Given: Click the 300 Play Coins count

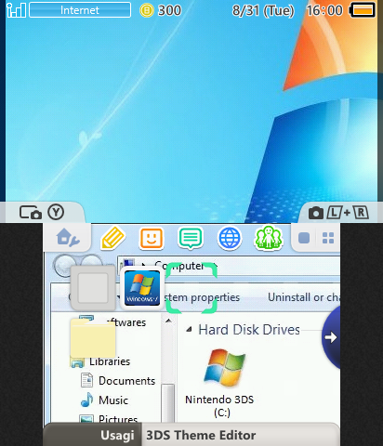Looking at the screenshot, I should click(169, 10).
